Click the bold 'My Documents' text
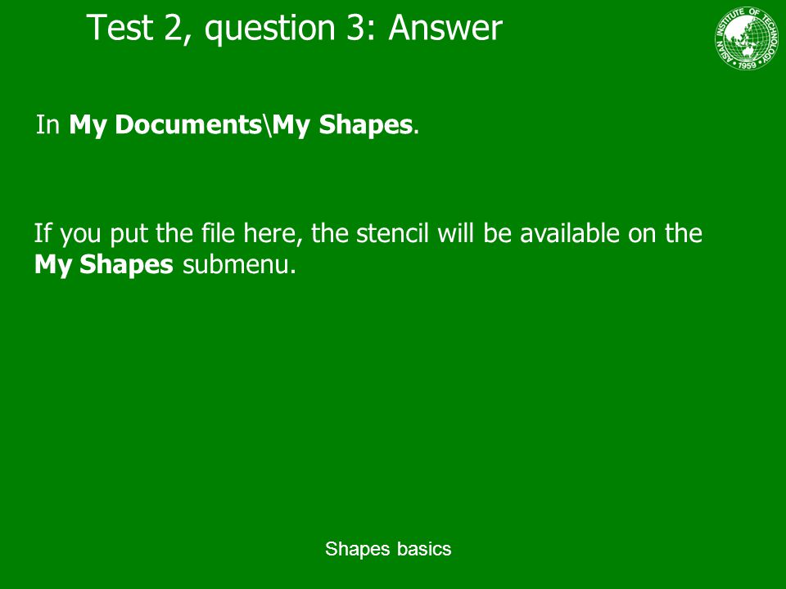Screen dimensions: 786x589 click(165, 124)
